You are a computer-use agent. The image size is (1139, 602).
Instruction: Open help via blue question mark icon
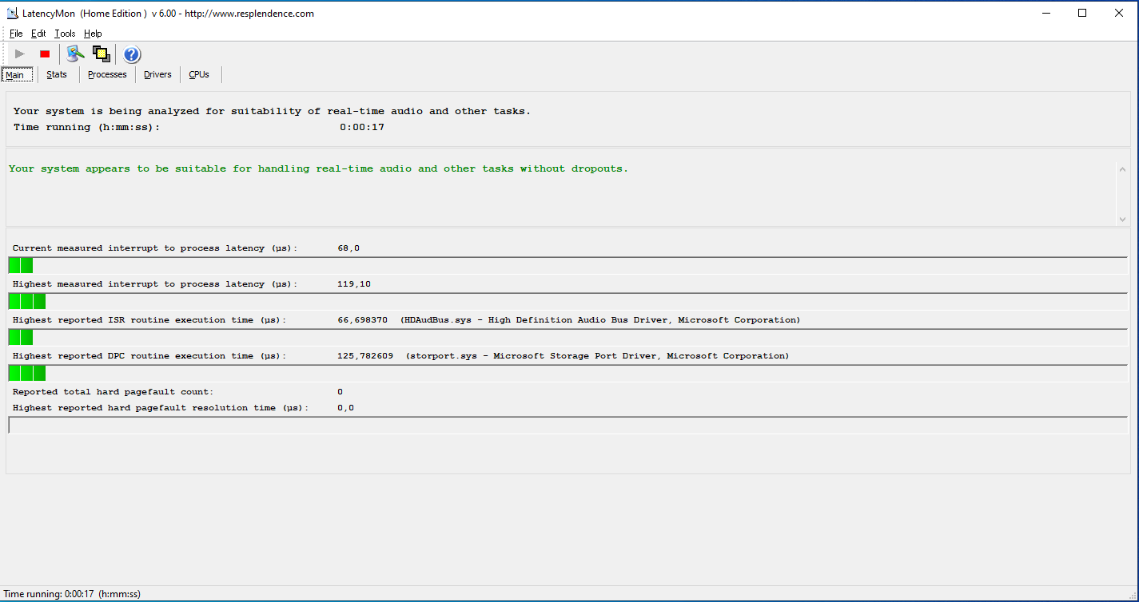(132, 54)
